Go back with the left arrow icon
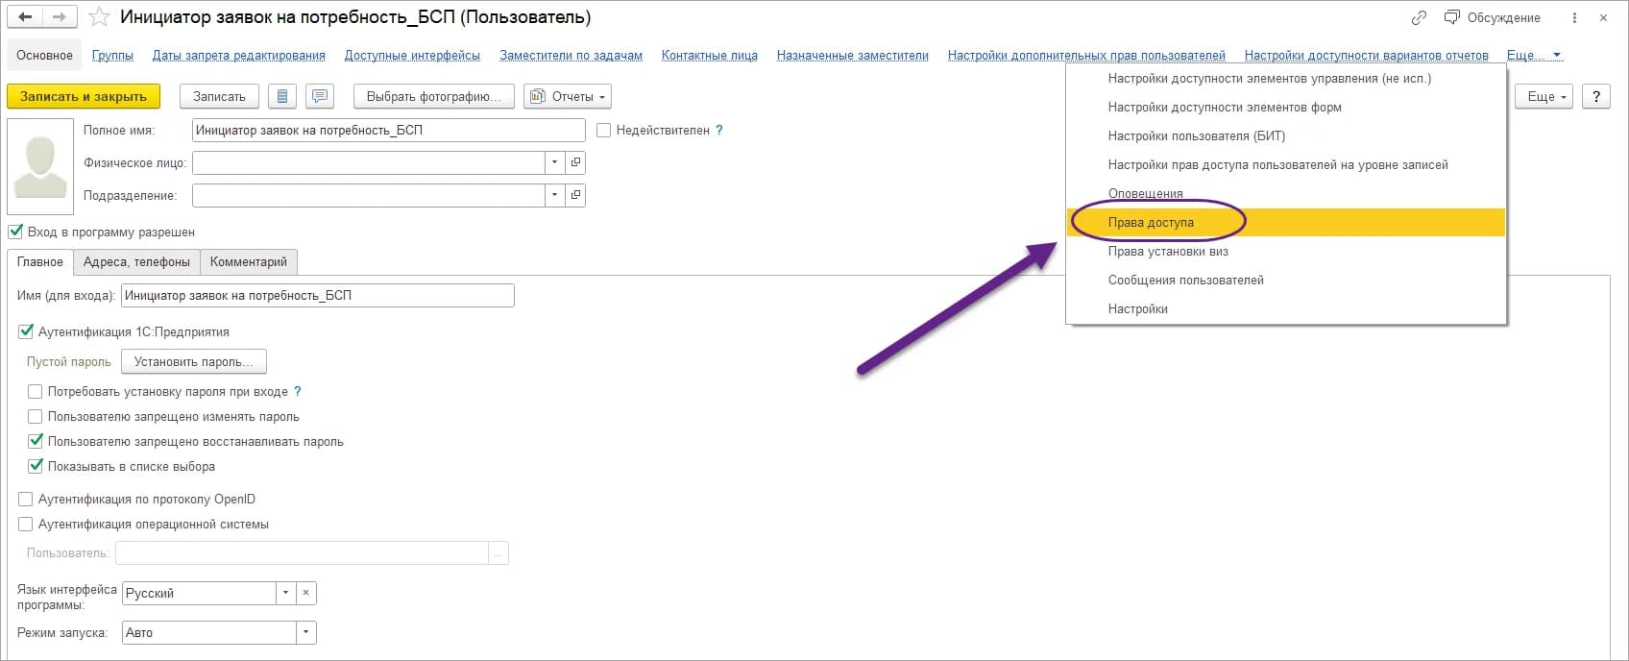Image resolution: width=1629 pixels, height=661 pixels. [x=25, y=17]
